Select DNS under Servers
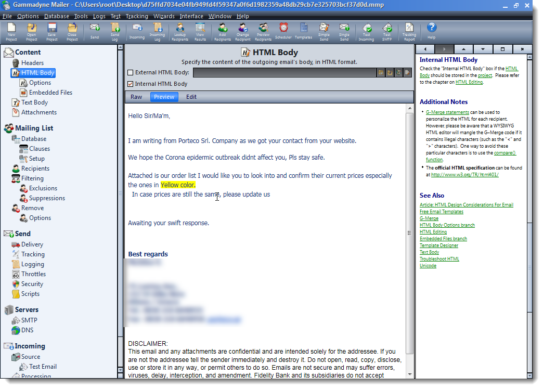This screenshot has width=543, height=389. (x=28, y=330)
